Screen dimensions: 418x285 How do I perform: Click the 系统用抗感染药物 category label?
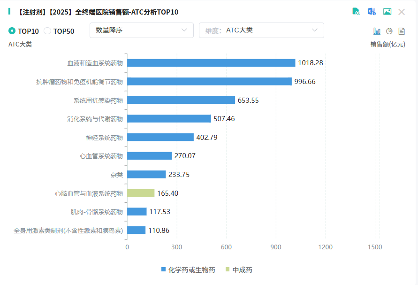click(98, 100)
